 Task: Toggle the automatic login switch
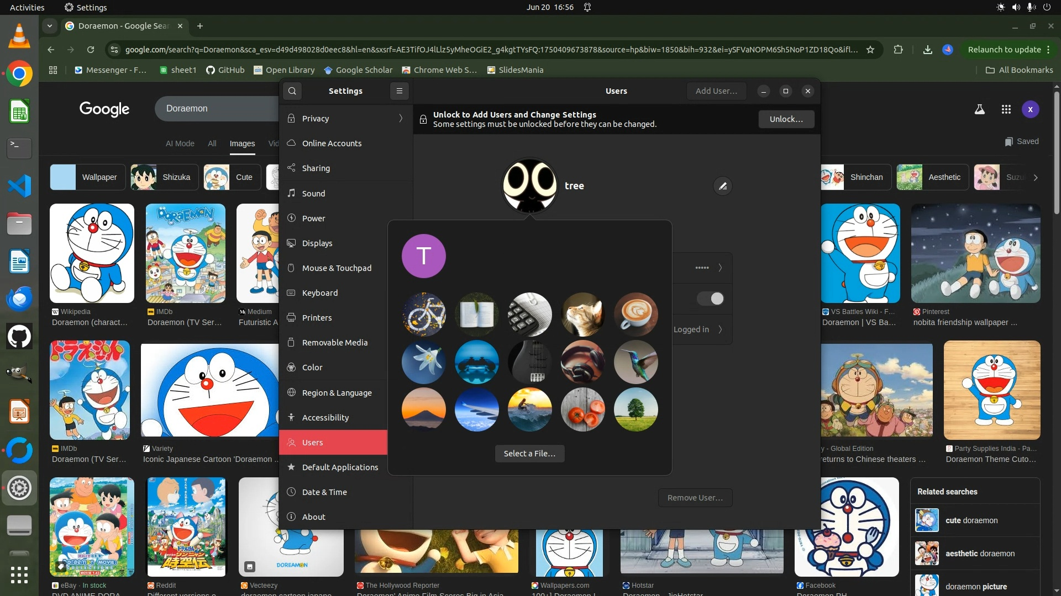tap(710, 299)
